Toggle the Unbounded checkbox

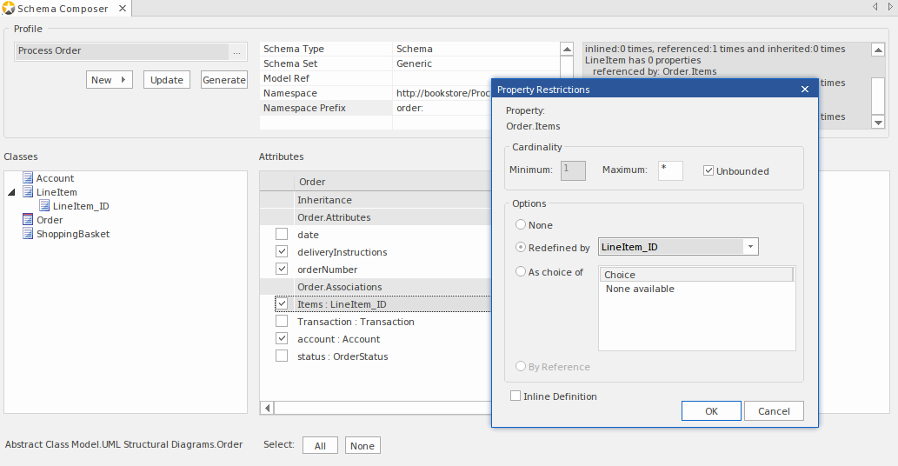click(708, 171)
